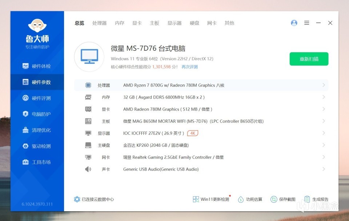Click the disk drive icon in 主硬盘 row
This screenshot has height=221, width=349.
click(x=88, y=145)
